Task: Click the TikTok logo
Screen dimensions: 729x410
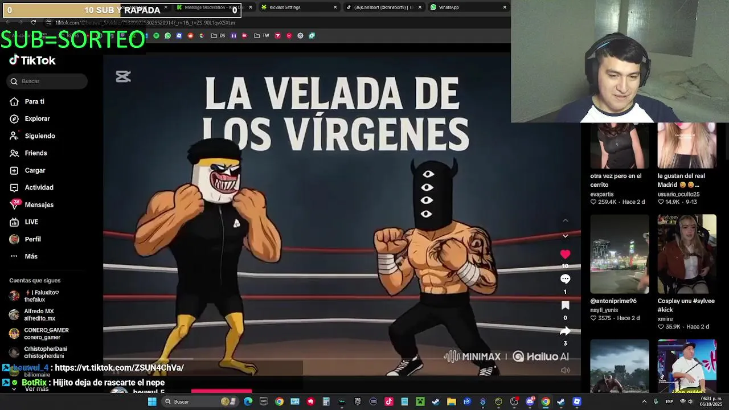Action: click(32, 60)
